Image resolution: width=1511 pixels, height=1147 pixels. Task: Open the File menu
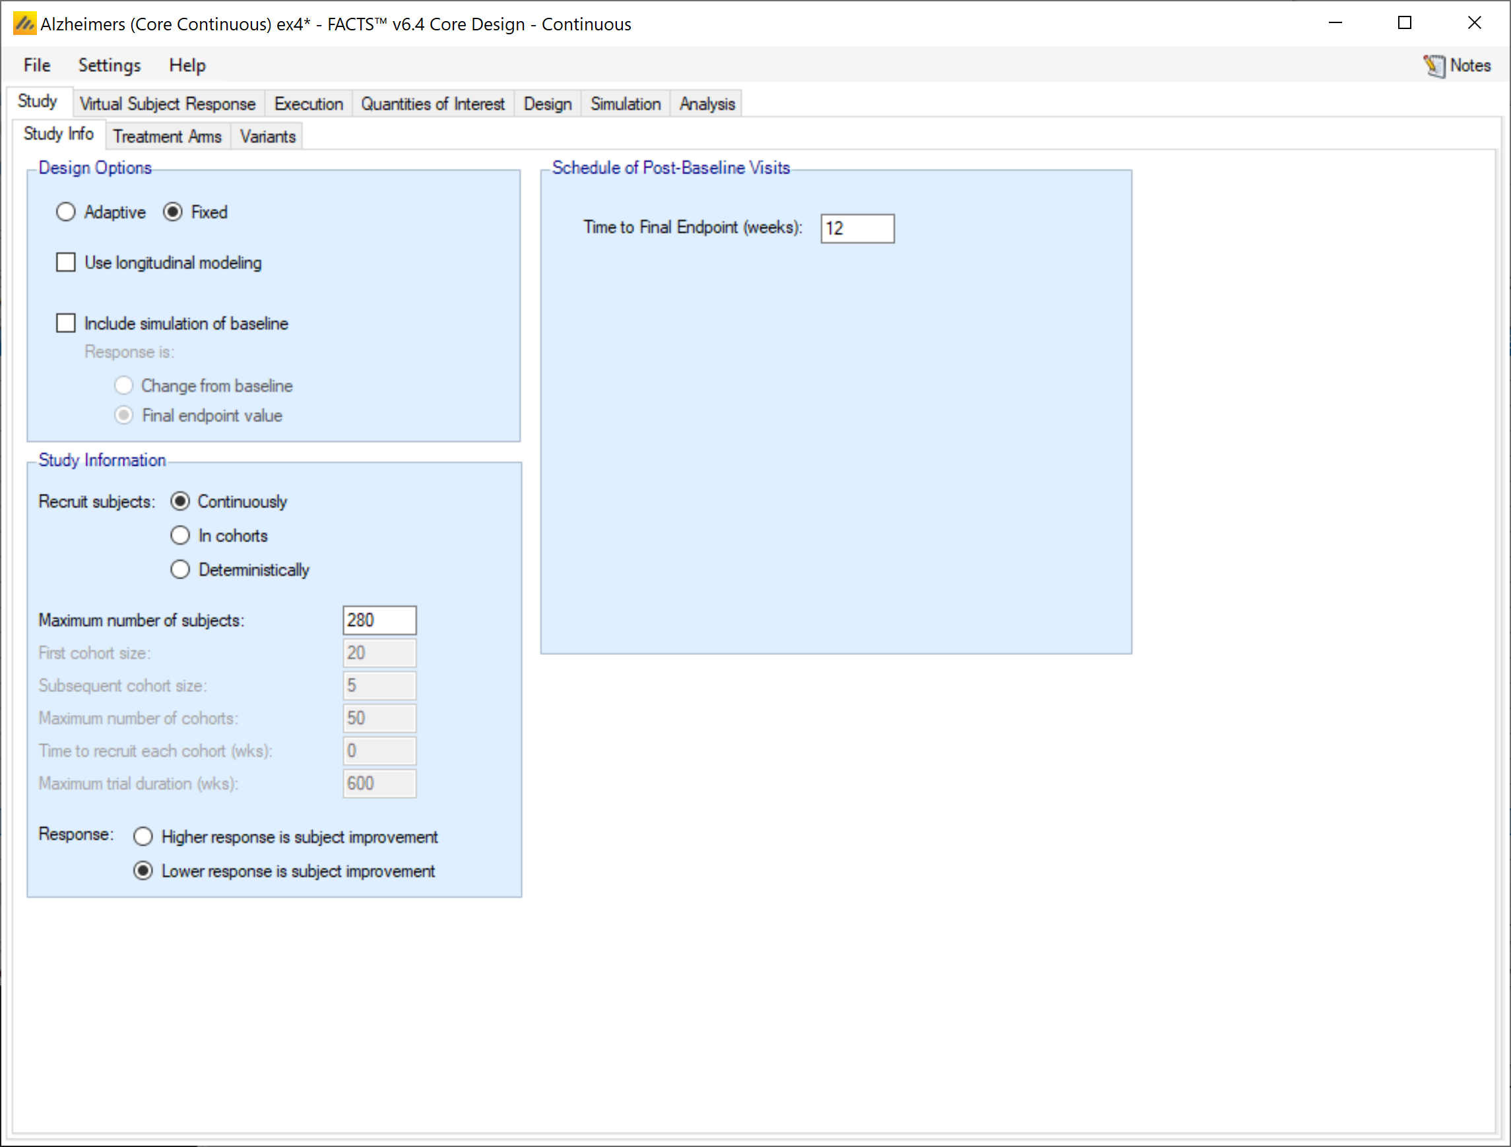pyautogui.click(x=37, y=65)
